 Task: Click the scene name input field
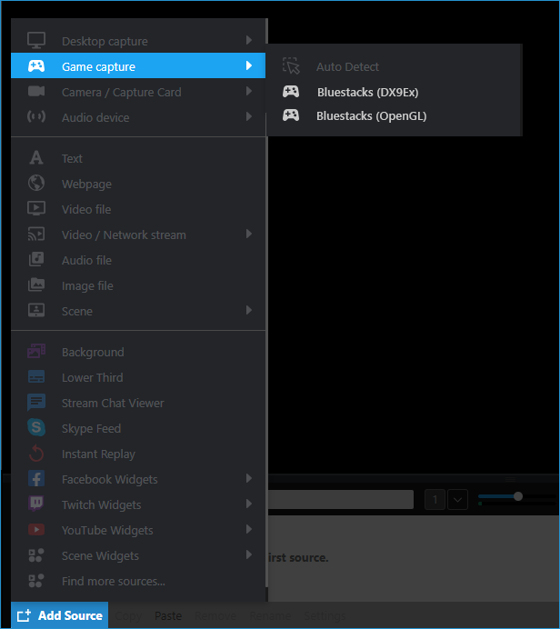pos(341,499)
